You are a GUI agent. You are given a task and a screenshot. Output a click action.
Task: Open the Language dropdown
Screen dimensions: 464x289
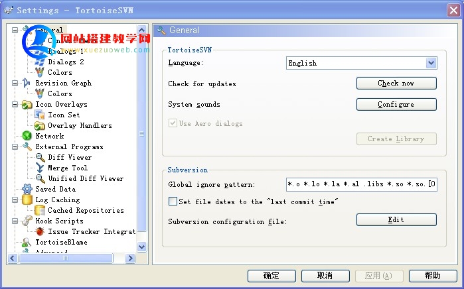tap(431, 63)
